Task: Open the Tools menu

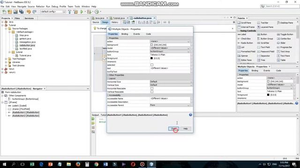Action: 77,7
